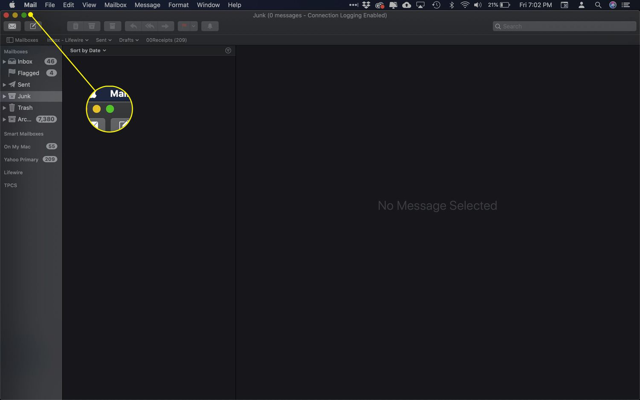Image resolution: width=640 pixels, height=400 pixels.
Task: Expand the Archive mailbox tree item
Action: (4, 119)
